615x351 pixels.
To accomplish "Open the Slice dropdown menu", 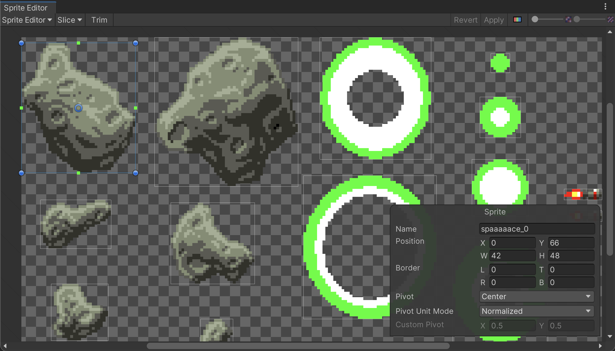I will [x=70, y=20].
